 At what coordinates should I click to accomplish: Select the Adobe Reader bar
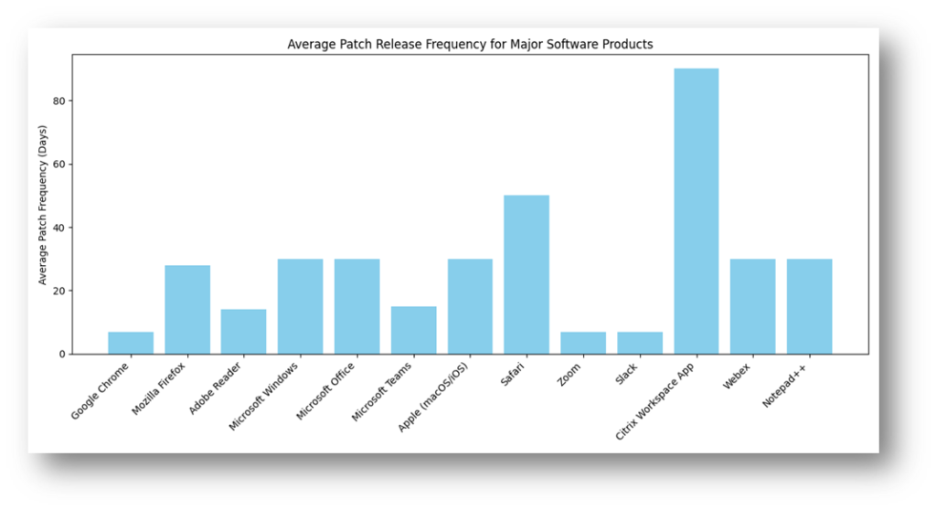point(243,332)
